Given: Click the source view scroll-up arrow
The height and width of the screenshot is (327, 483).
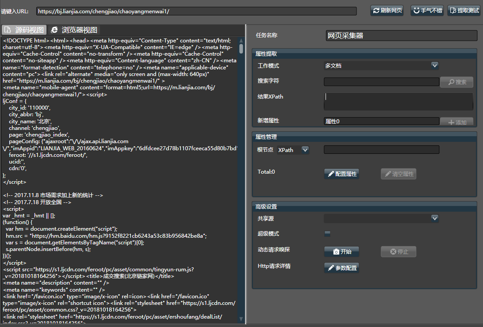Looking at the screenshot, I should coord(241,41).
